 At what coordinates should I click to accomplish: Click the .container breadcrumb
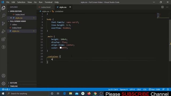[59, 11]
